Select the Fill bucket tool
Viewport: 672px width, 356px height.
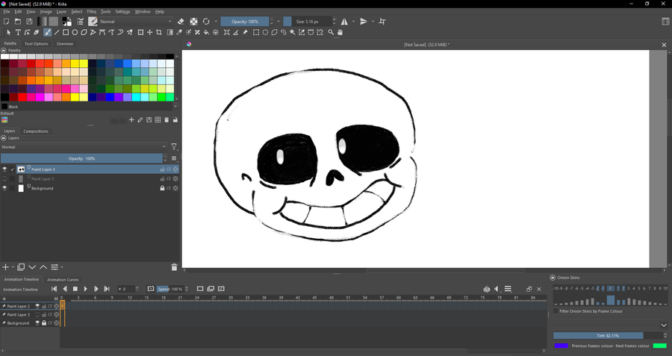pyautogui.click(x=206, y=32)
